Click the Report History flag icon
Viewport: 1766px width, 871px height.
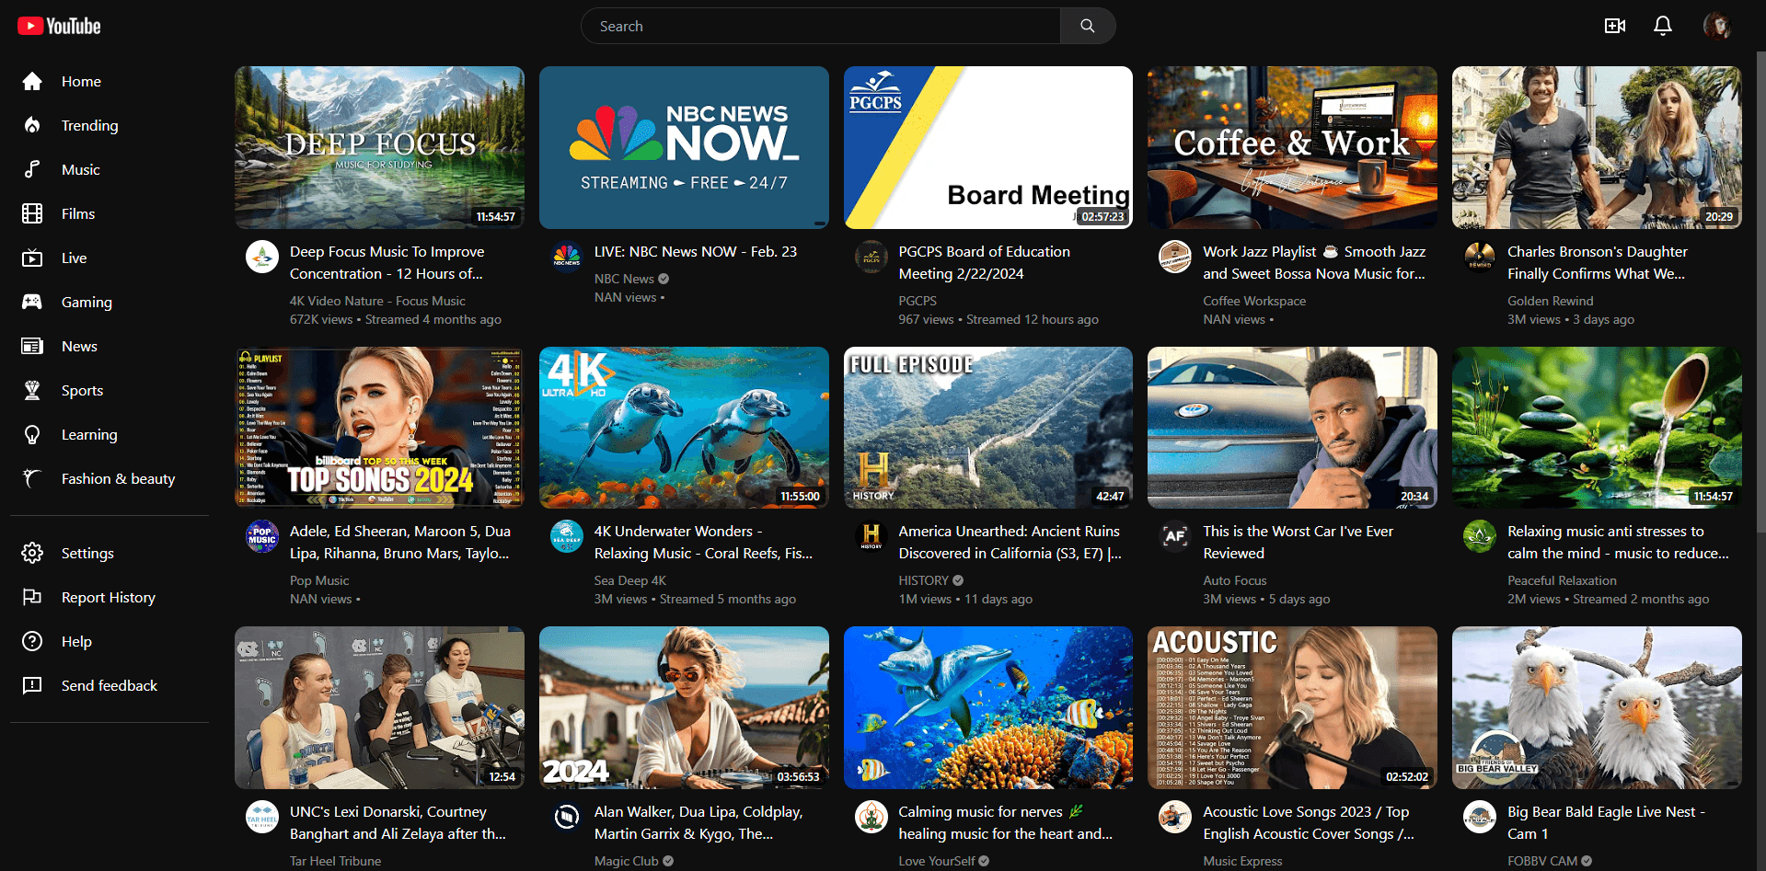(32, 597)
